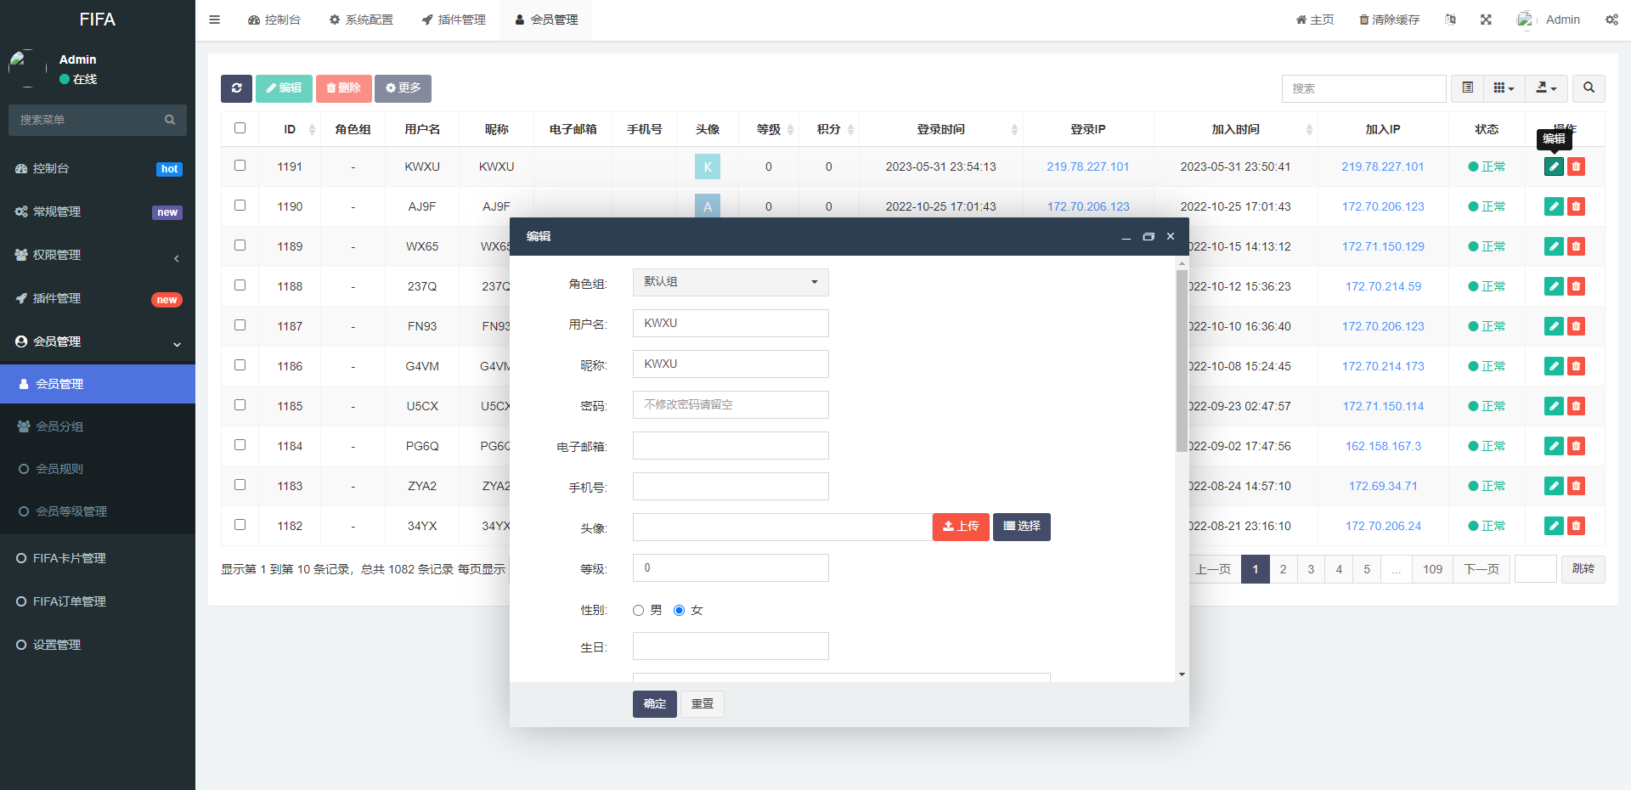The width and height of the screenshot is (1631, 790).
Task: Click the dialog's vertical scrollbar thumb
Action: click(1182, 361)
